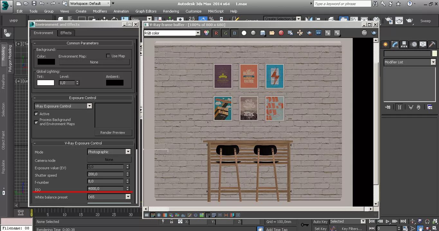Click the Render Preview button
This screenshot has height=231, width=439.
click(x=113, y=133)
